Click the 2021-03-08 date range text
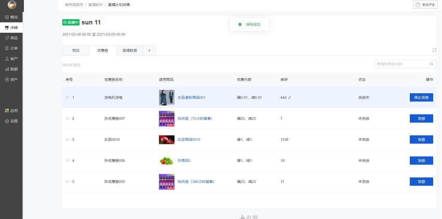Viewport: 442px width, 219px height. click(94, 34)
